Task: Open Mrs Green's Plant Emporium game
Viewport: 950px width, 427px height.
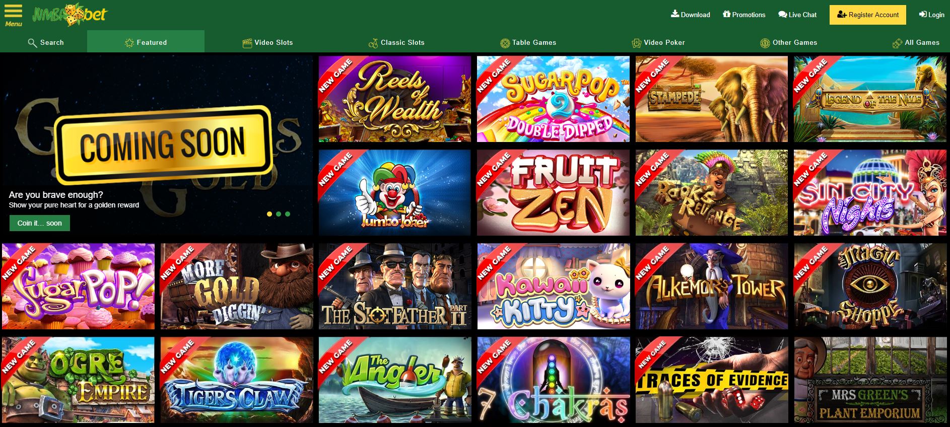Action: [869, 380]
